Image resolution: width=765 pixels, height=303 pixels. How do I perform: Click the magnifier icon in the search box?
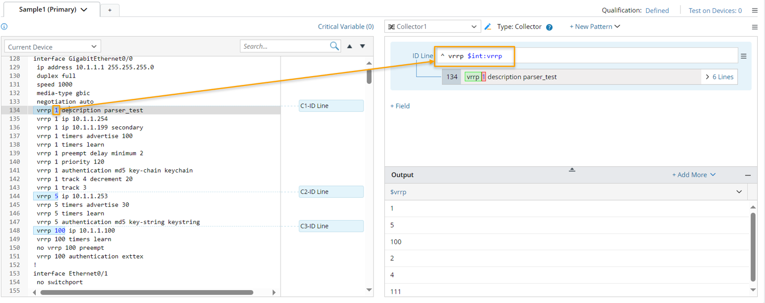tap(335, 46)
